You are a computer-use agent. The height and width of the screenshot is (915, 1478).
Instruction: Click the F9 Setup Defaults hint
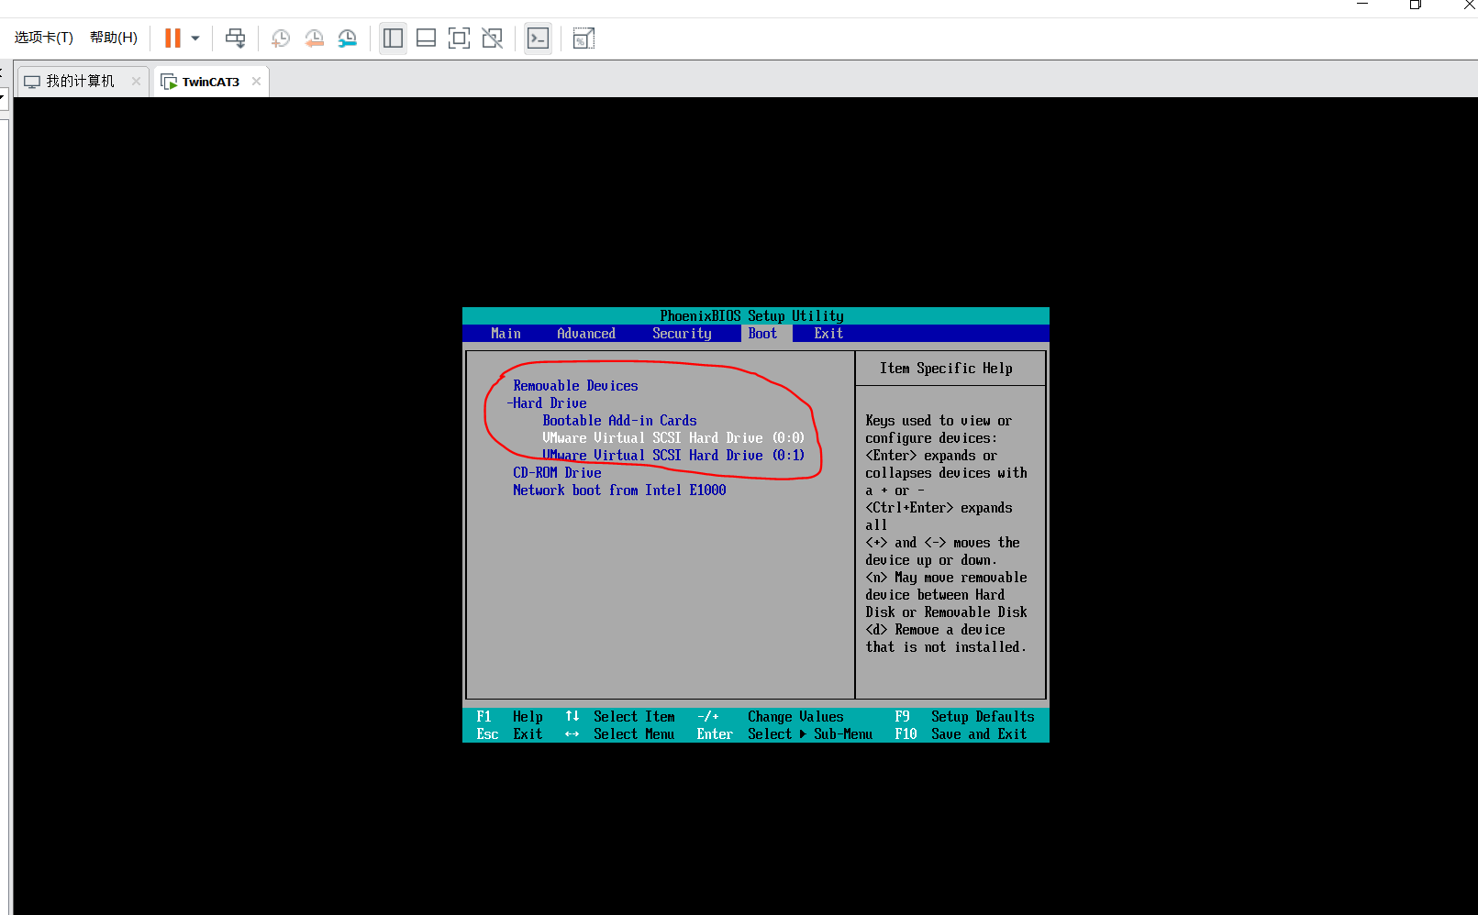click(x=964, y=717)
